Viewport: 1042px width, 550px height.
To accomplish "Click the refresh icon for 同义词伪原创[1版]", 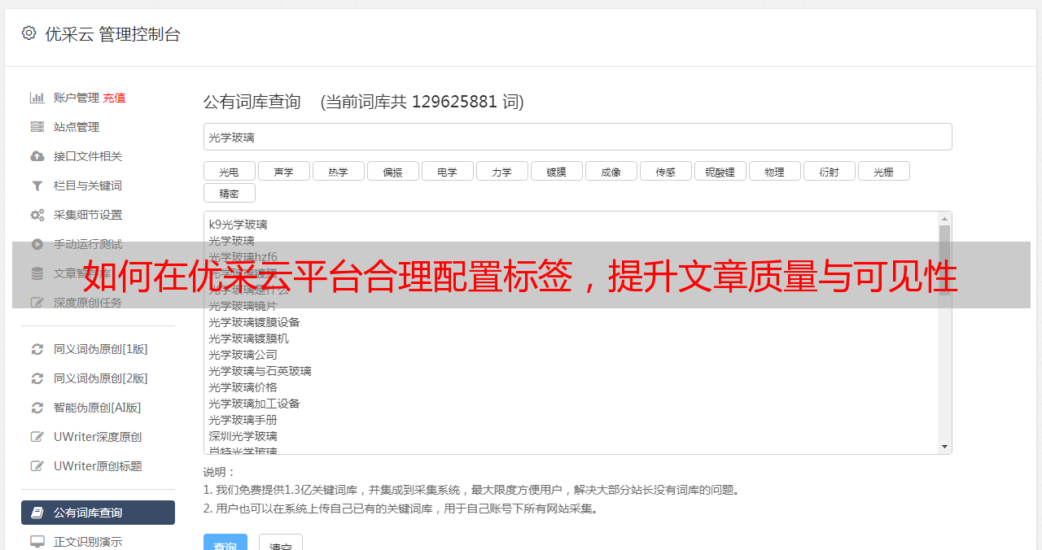I will pyautogui.click(x=37, y=349).
